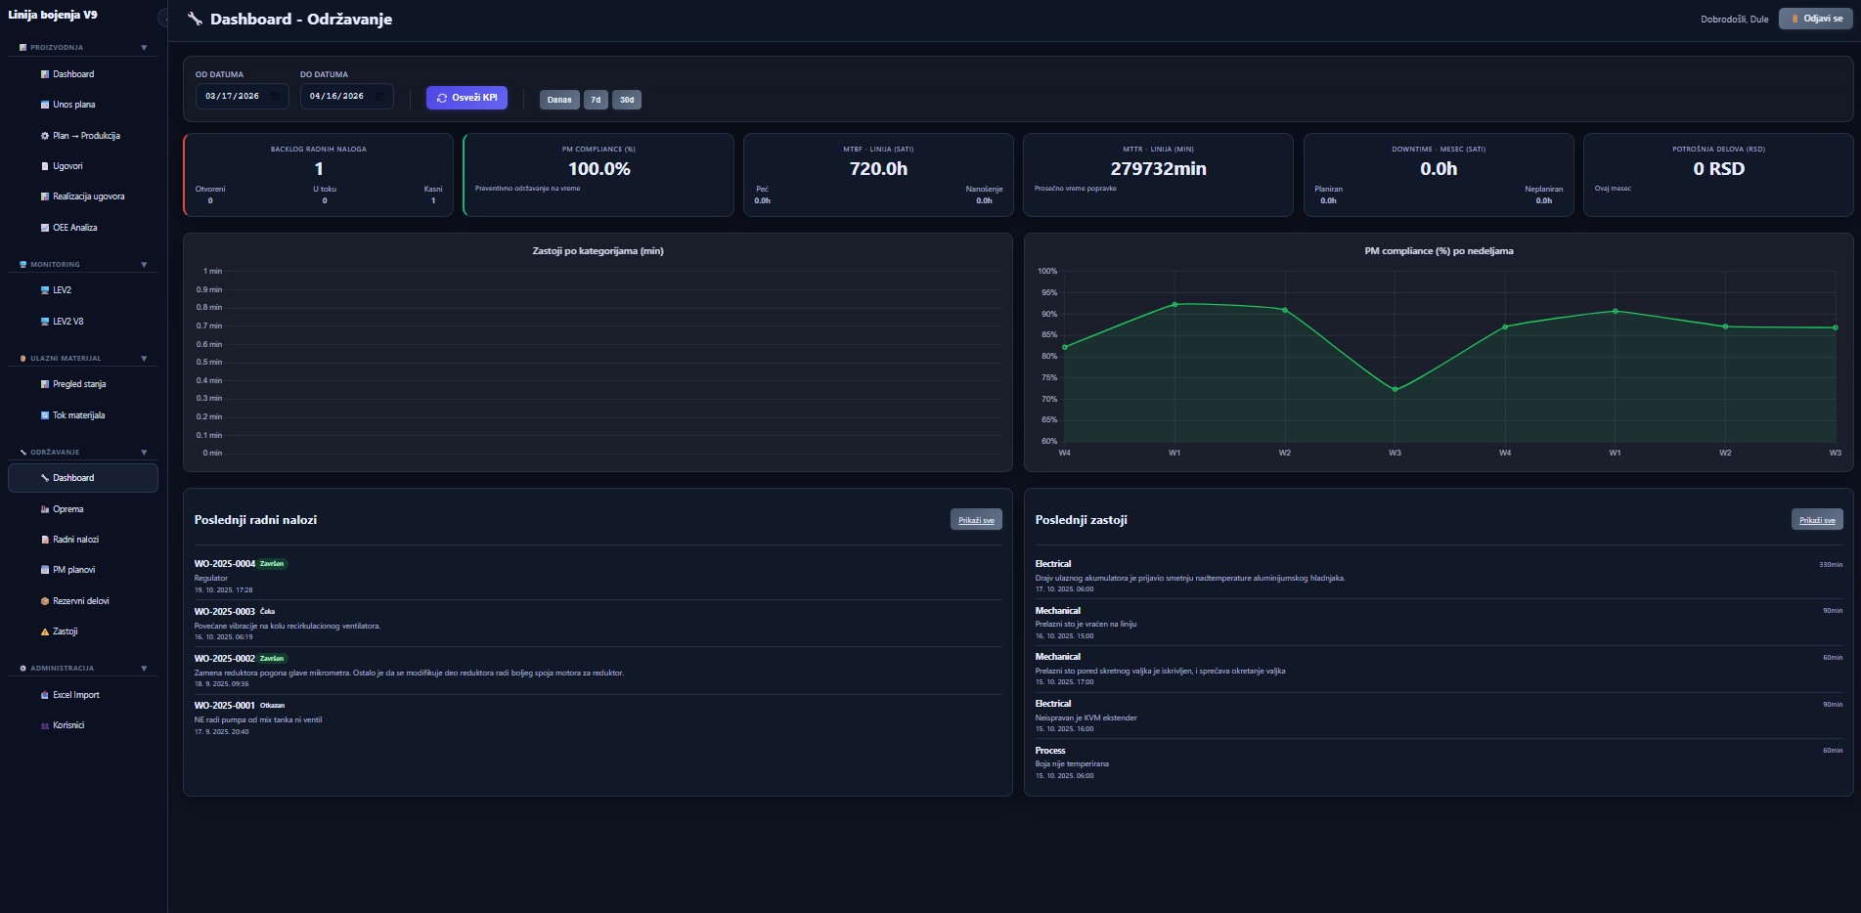This screenshot has width=1861, height=913.
Task: Collapse the Monitoring sidebar section
Action: [x=144, y=264]
